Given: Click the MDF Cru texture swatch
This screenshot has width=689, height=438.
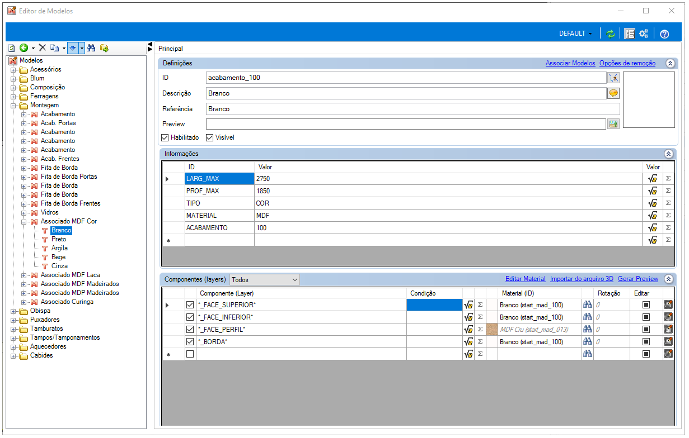Looking at the screenshot, I should (492, 330).
